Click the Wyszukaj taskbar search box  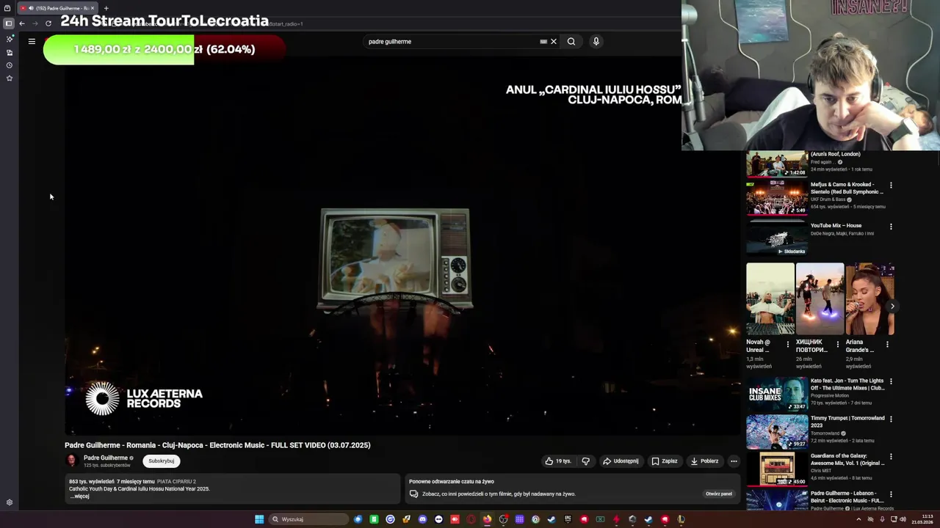click(308, 519)
